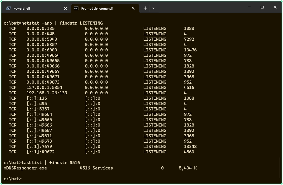This screenshot has height=185, width=283.
Task: Click address 0.0.0.0:135
Action: point(40,29)
